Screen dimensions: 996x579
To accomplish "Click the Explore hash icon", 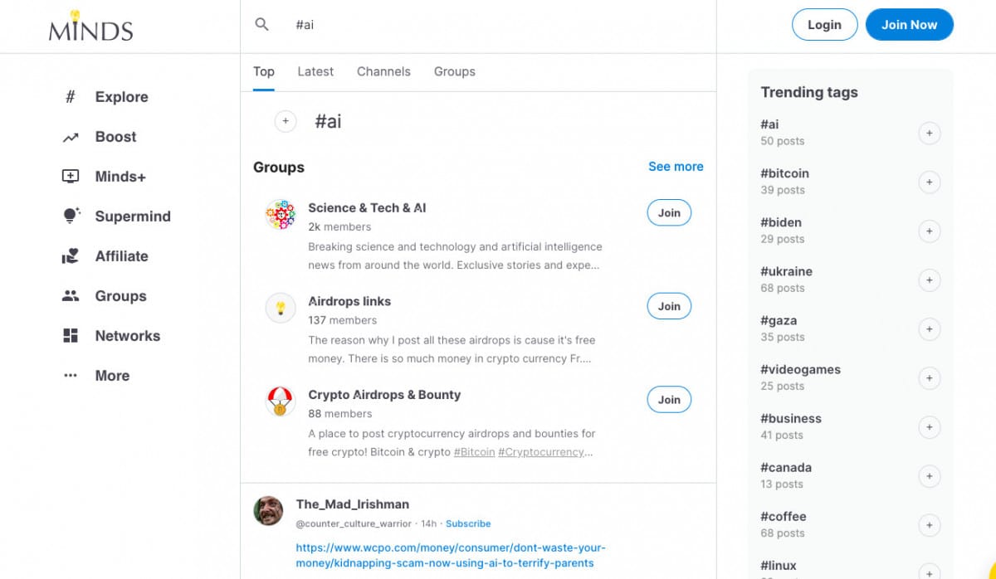I will (71, 97).
